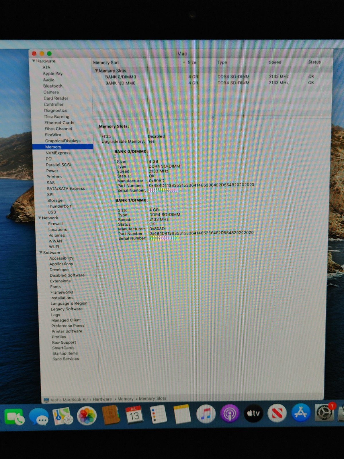The image size is (344, 459).
Task: Open System Preferences gear icon
Action: [324, 412]
